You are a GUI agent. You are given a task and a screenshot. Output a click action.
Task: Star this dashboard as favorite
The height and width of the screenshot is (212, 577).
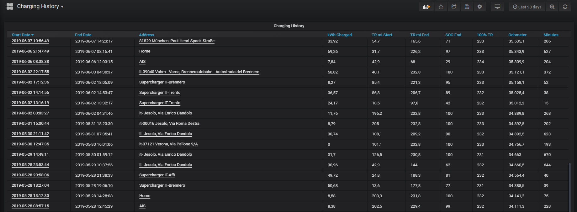(x=441, y=7)
